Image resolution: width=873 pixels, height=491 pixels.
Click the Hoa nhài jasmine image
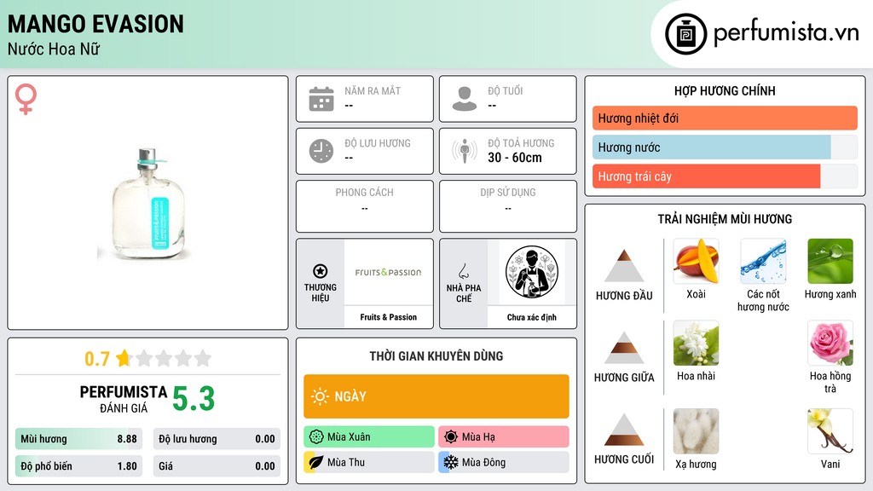696,344
